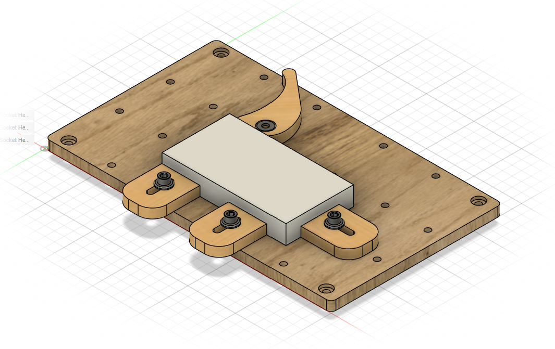Select counterbored hole at plate's rightmost corner
Viewport: 555px width, 349px height.
[478, 201]
